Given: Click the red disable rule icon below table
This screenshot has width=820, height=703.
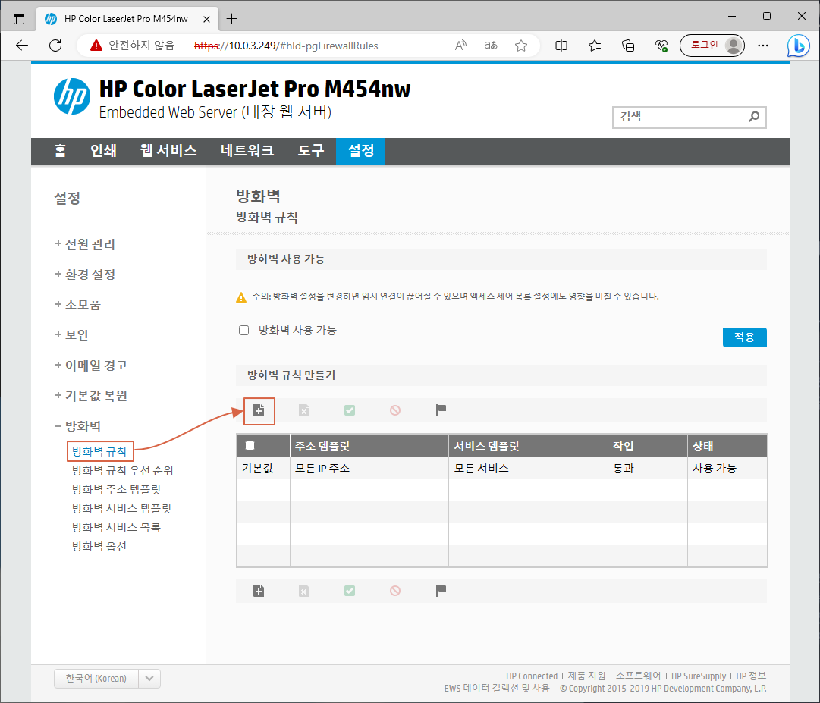Looking at the screenshot, I should coord(395,591).
